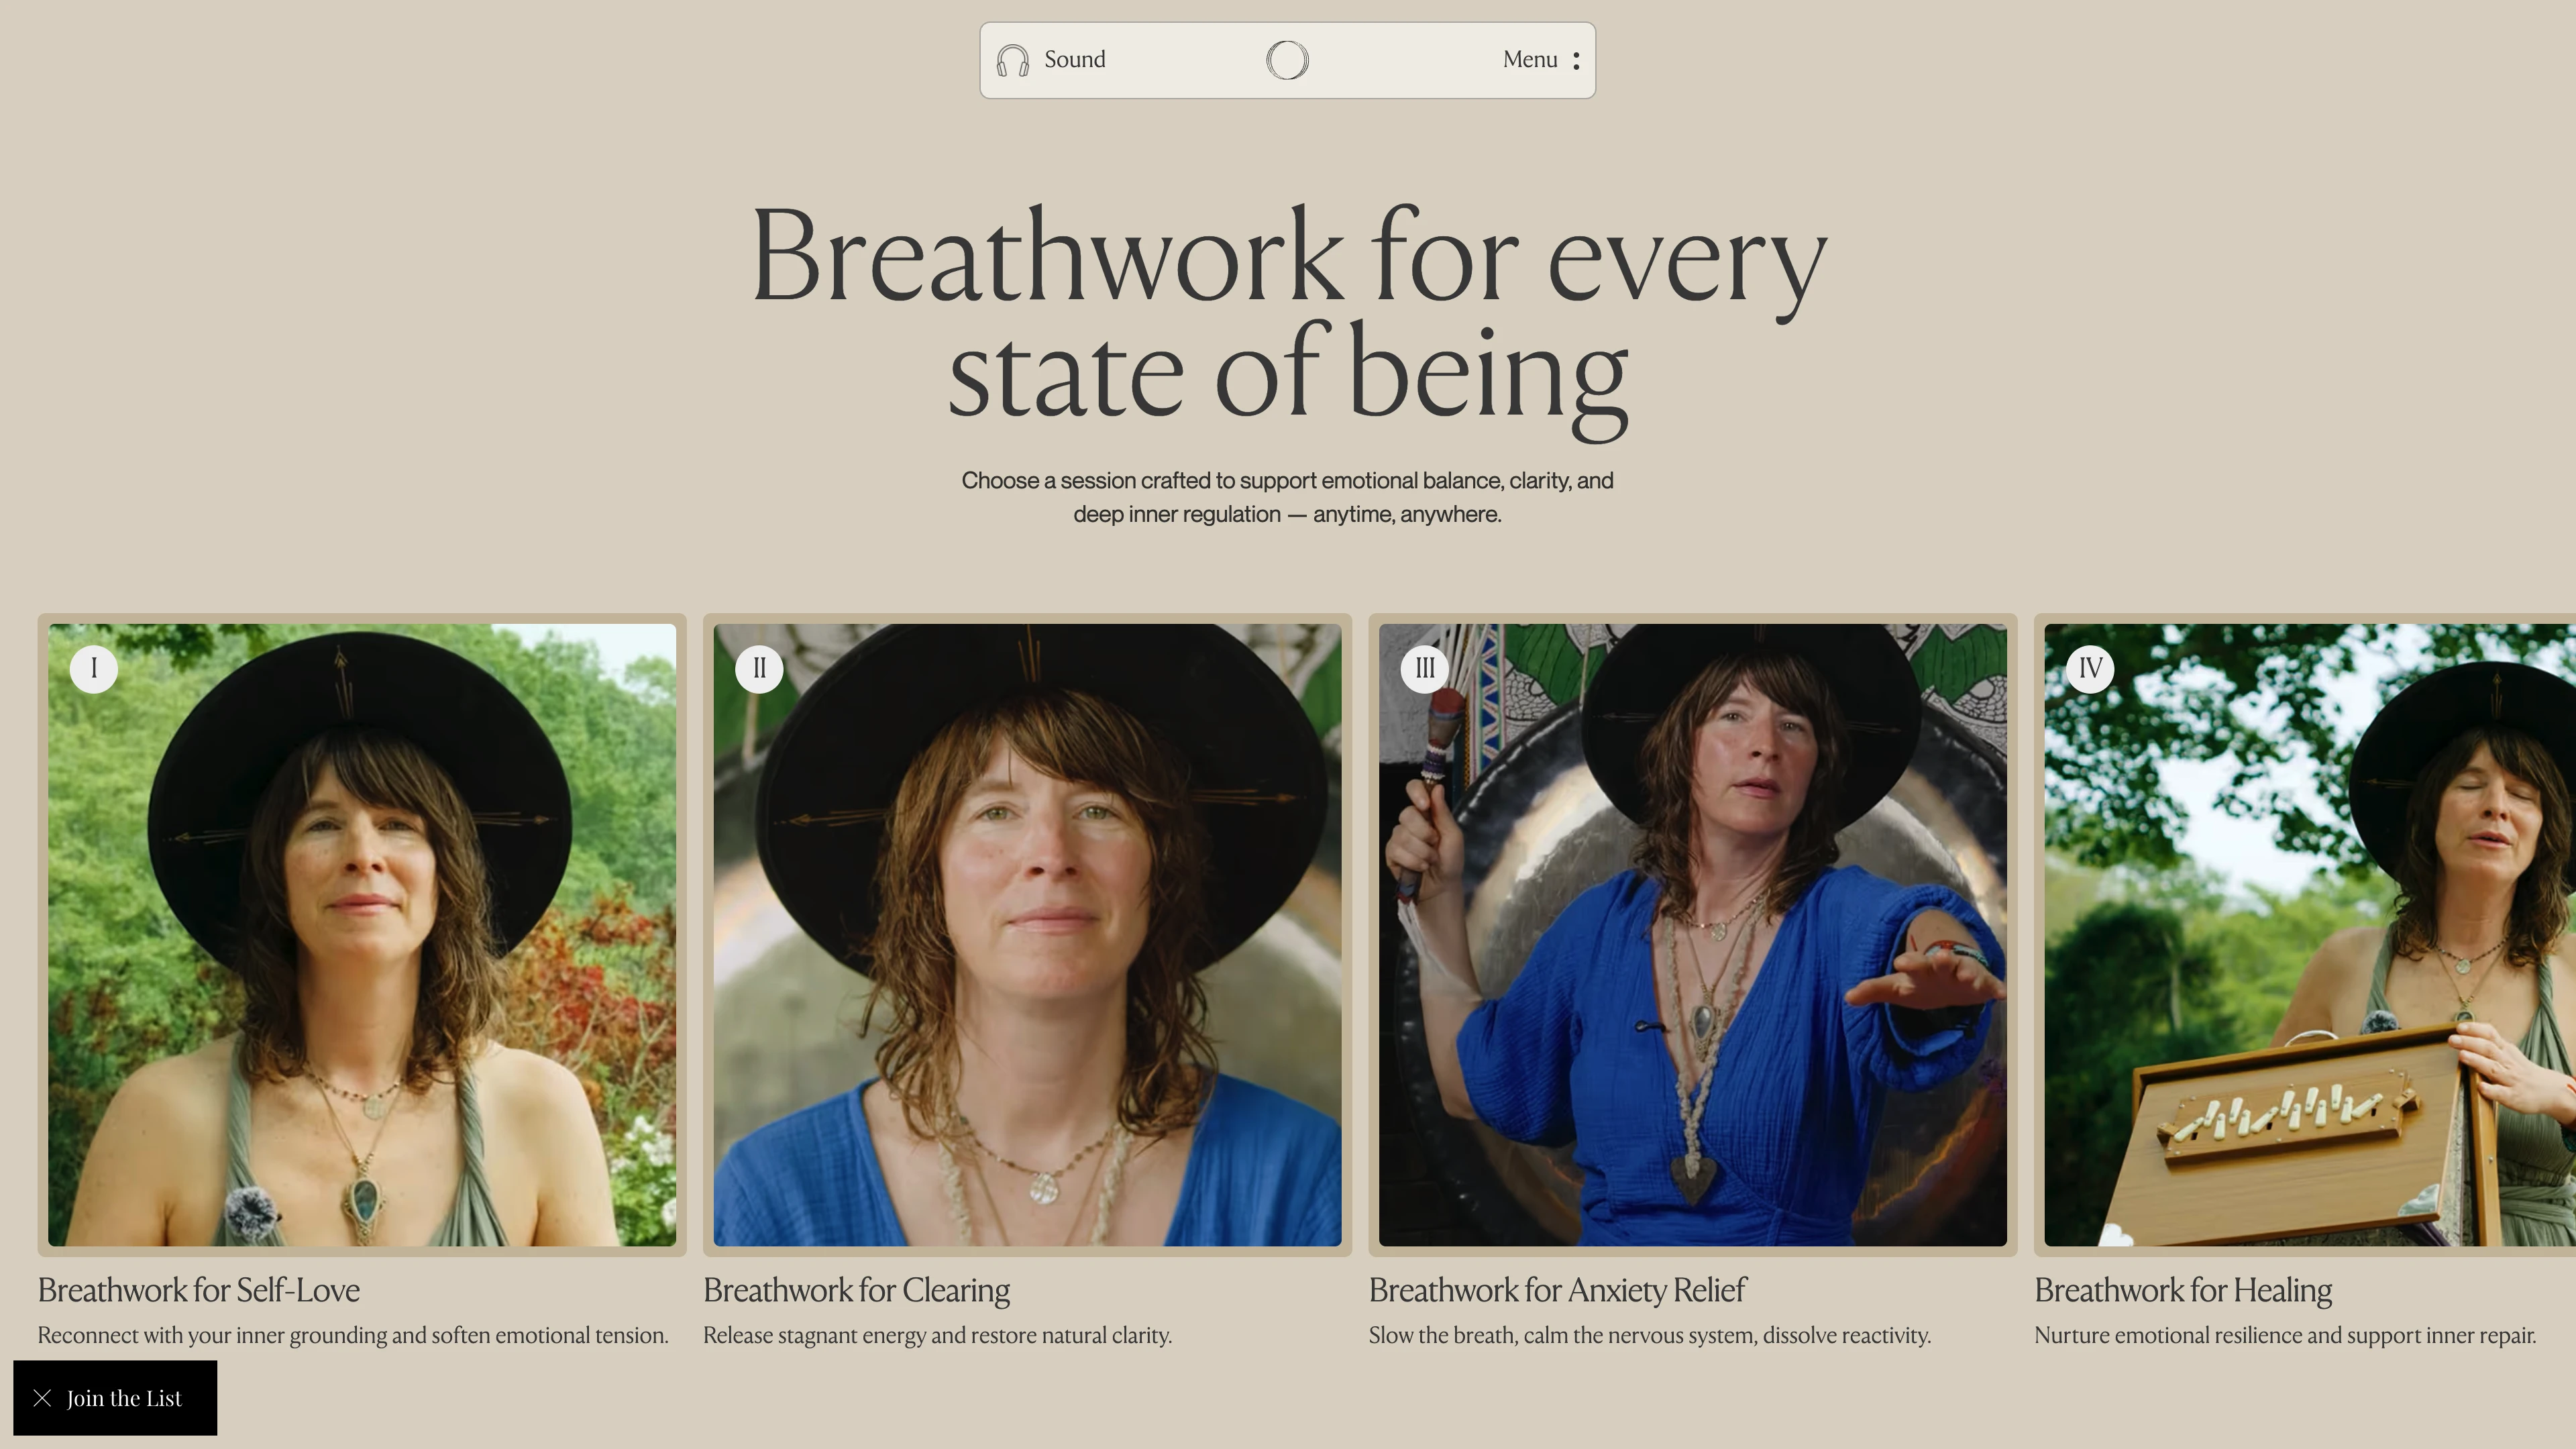Image resolution: width=2576 pixels, height=1449 pixels.
Task: Select the Roman numeral IV badge
Action: (2090, 668)
